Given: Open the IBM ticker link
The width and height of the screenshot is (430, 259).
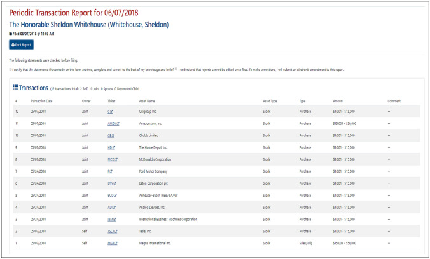Looking at the screenshot, I should 112,220.
